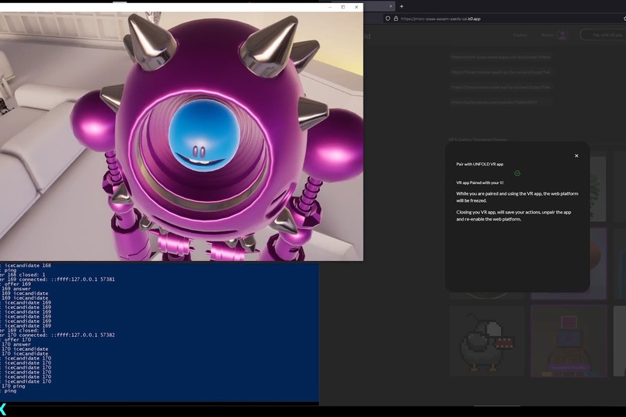This screenshot has width=626, height=417.
Task: Click the Pair with VR app button
Action: 604,35
